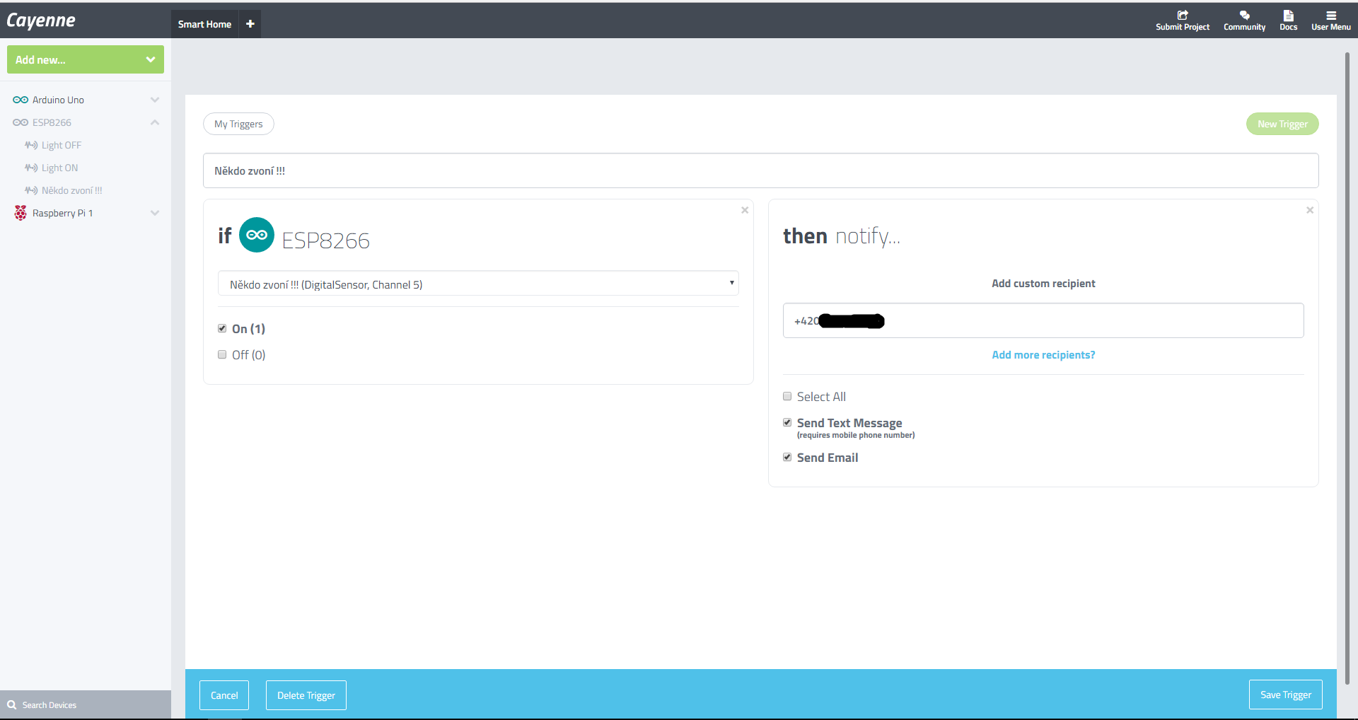Expand the Arduino Uno device chevron
Image resolution: width=1358 pixels, height=720 pixels.
click(155, 100)
